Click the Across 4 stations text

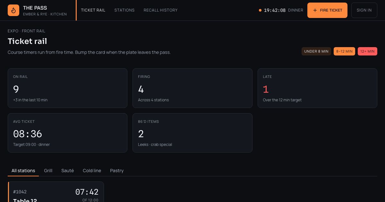(153, 100)
